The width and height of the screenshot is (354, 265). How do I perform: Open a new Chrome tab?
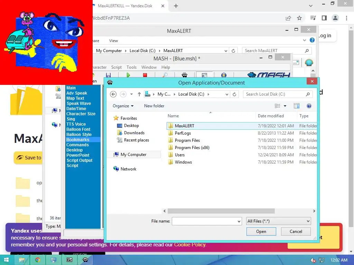[176, 6]
